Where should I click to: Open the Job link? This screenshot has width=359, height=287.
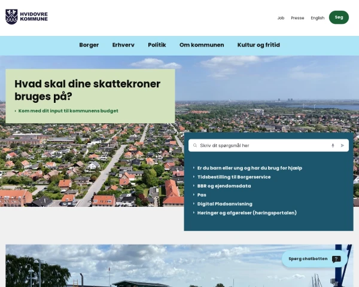tap(281, 18)
